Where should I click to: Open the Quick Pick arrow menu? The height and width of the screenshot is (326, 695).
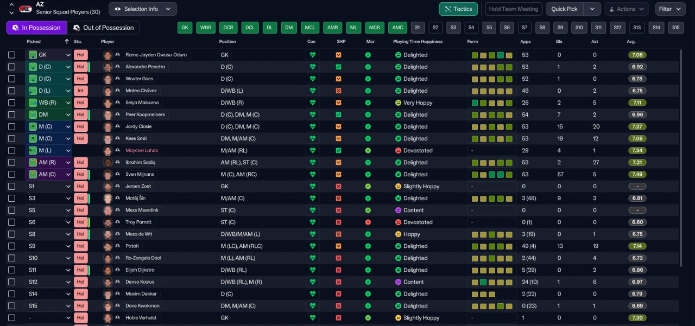pos(592,9)
